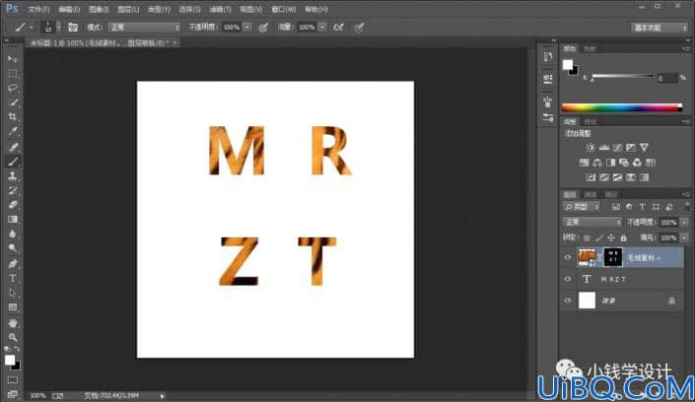Hide the M R Z T text layer

(568, 279)
